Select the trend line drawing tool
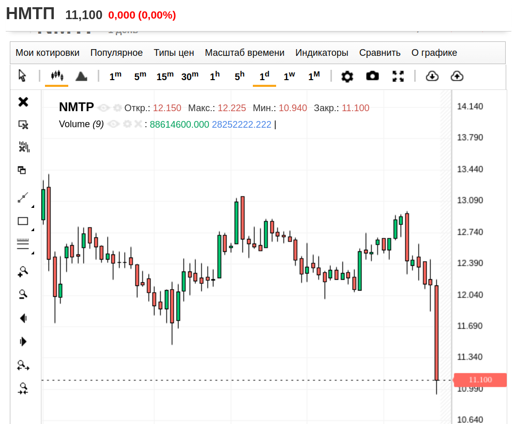The width and height of the screenshot is (515, 424). (x=23, y=198)
